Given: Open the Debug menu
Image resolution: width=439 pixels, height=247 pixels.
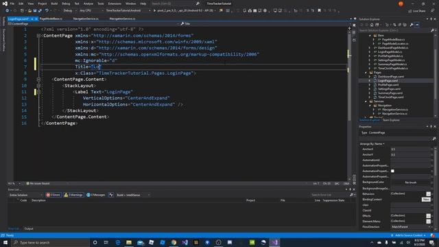Looking at the screenshot, I should pos(66,3).
